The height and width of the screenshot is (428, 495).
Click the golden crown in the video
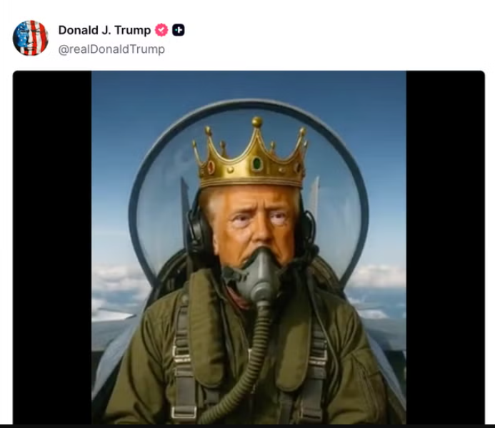[x=250, y=154]
